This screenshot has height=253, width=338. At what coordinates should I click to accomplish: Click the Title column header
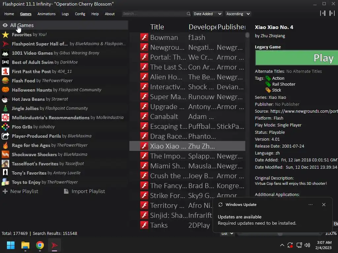(157, 27)
